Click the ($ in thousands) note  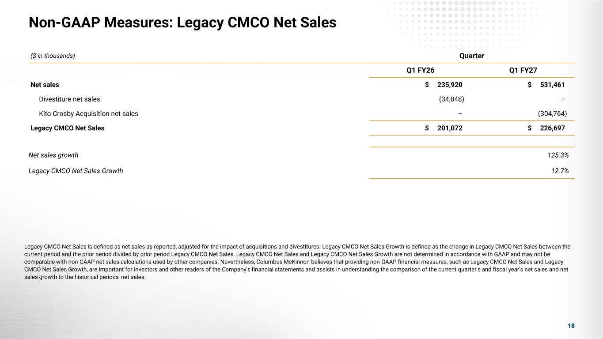[x=53, y=56]
